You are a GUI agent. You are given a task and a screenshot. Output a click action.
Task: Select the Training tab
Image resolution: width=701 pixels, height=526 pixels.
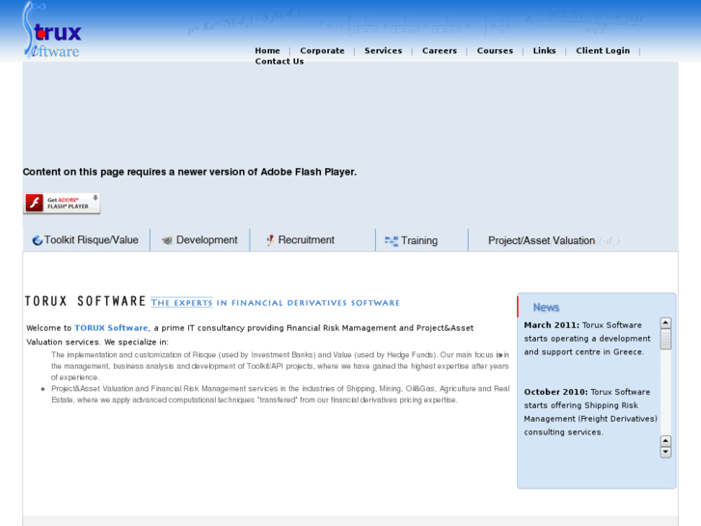pos(421,240)
